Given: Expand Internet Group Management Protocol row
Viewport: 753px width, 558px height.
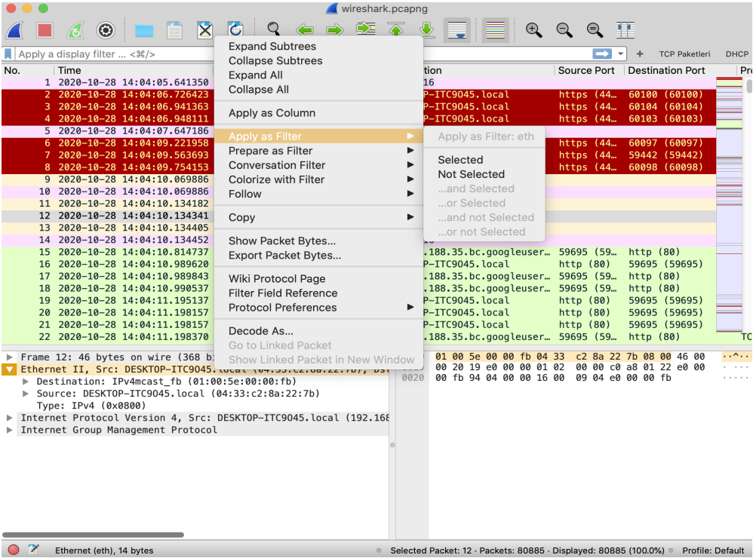Looking at the screenshot, I should point(9,430).
